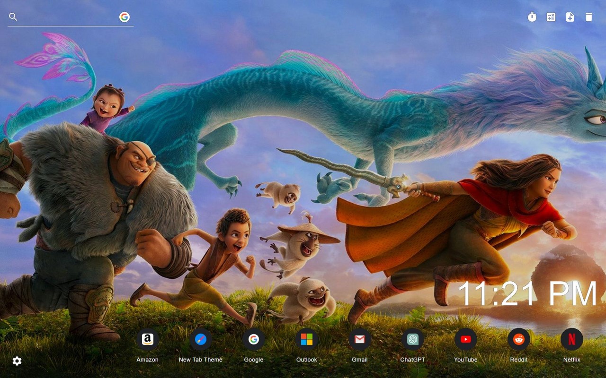The image size is (606, 378).
Task: Open the Reddit shortcut icon
Action: (519, 339)
